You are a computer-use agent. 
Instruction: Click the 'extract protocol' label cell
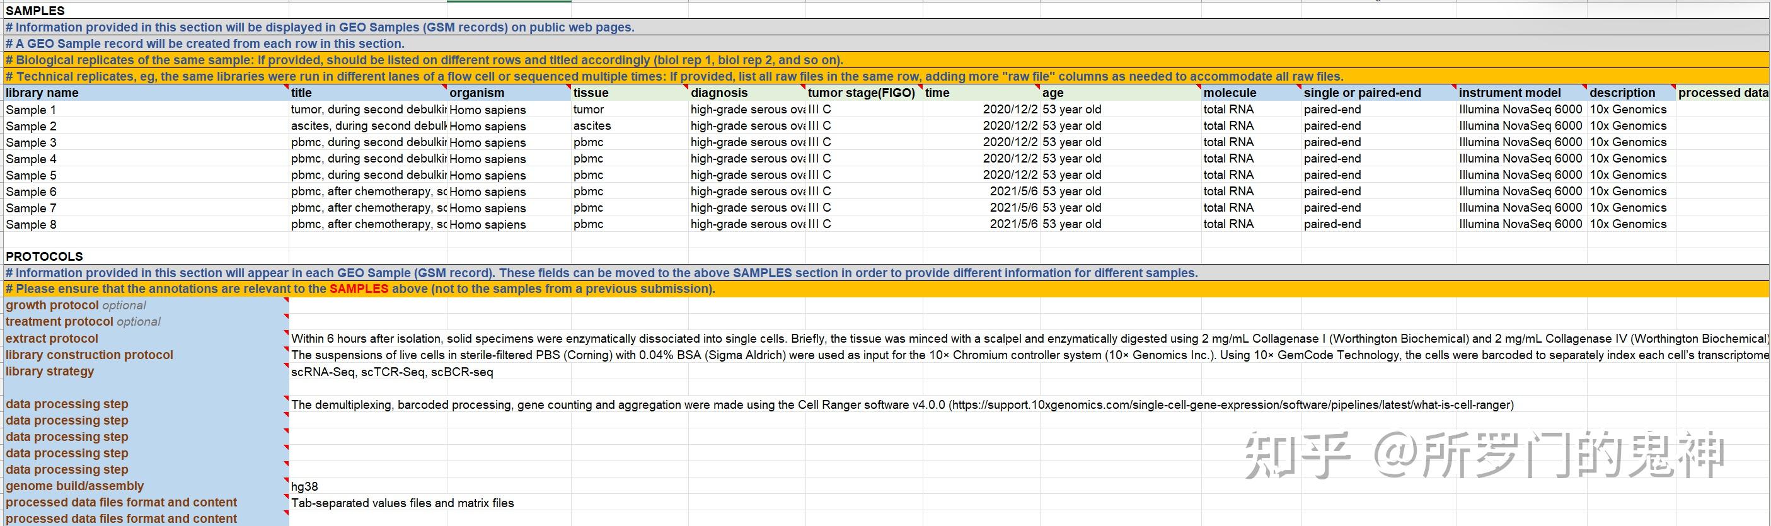click(52, 338)
